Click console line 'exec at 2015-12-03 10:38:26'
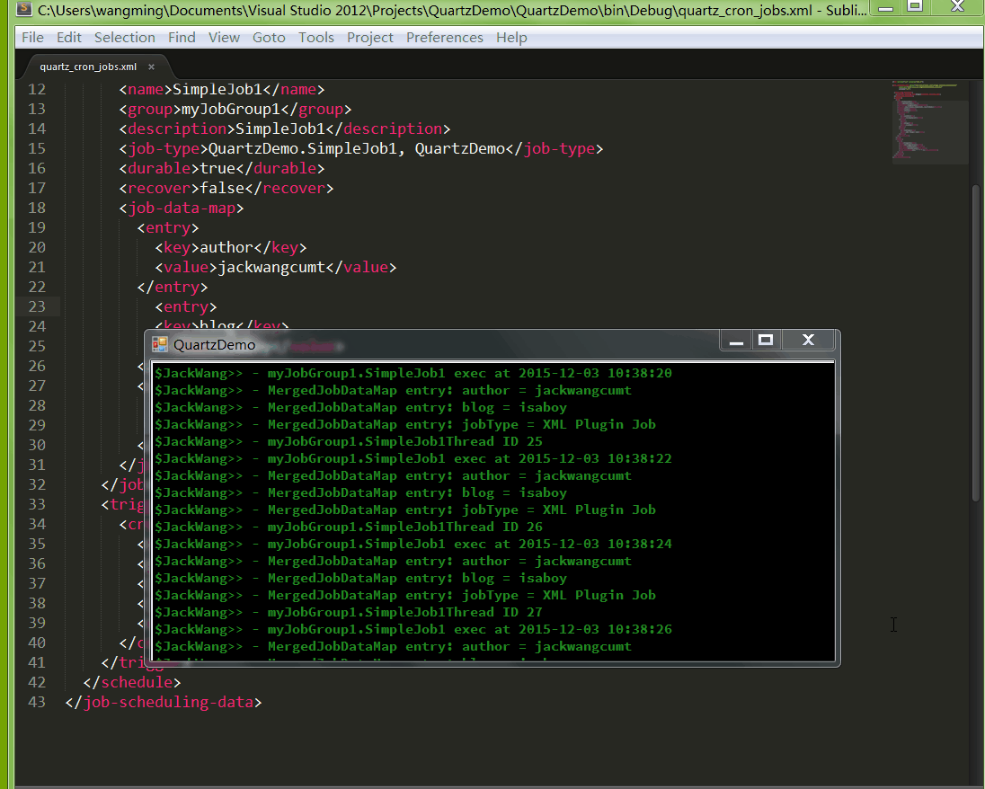This screenshot has width=985, height=789. (413, 629)
